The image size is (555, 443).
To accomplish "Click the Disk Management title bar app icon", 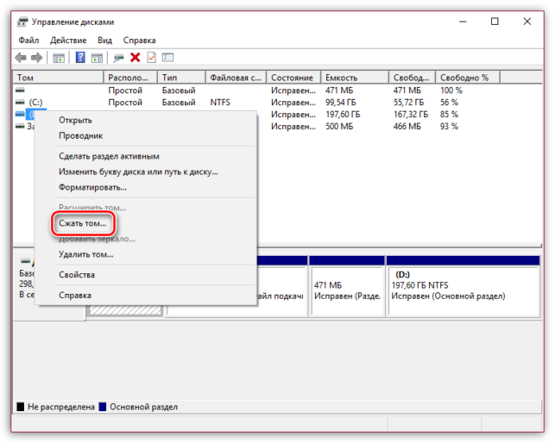I will [x=22, y=22].
